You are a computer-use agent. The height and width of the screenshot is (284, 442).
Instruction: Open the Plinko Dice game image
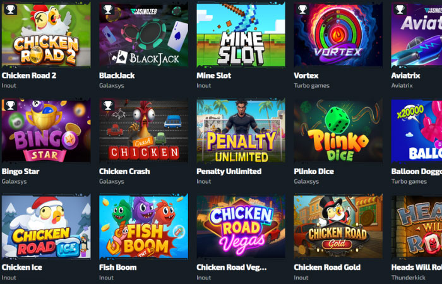(338, 131)
